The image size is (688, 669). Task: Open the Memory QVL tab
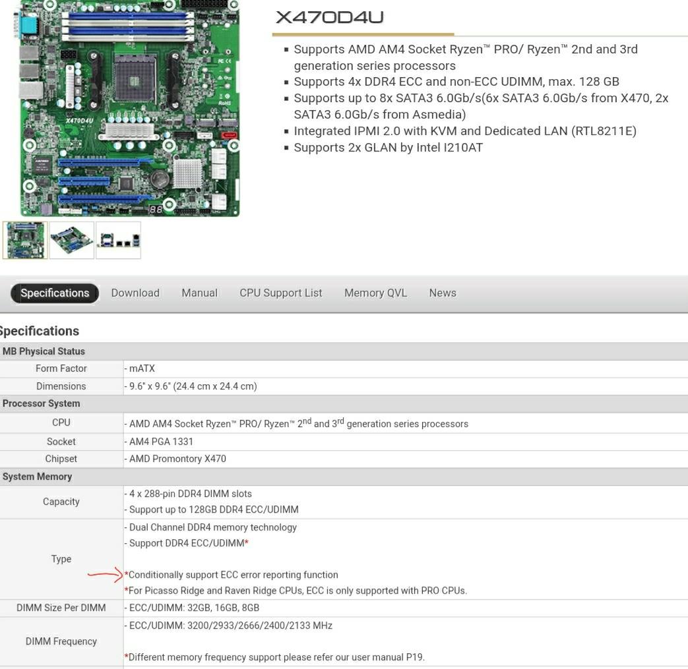375,293
